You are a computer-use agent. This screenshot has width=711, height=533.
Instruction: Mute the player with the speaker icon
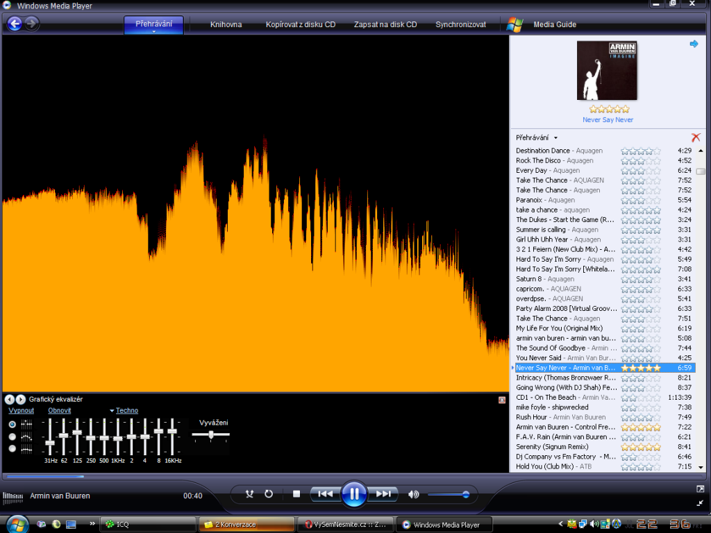click(413, 494)
